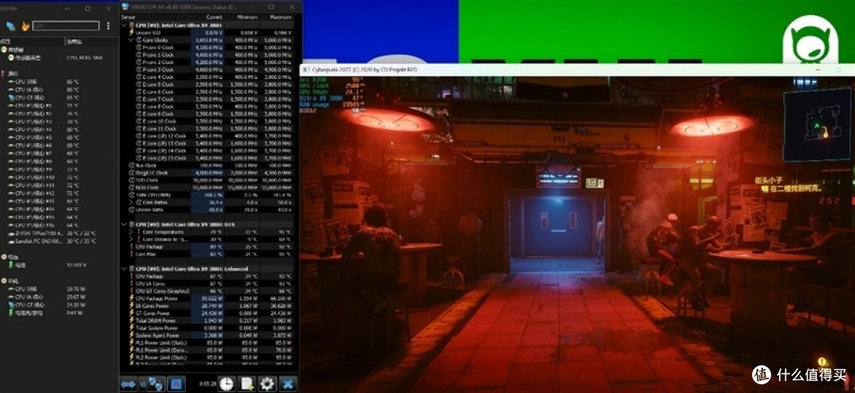Click the HWiNFO red-framed toolbar button beside the network icon

(x=176, y=384)
